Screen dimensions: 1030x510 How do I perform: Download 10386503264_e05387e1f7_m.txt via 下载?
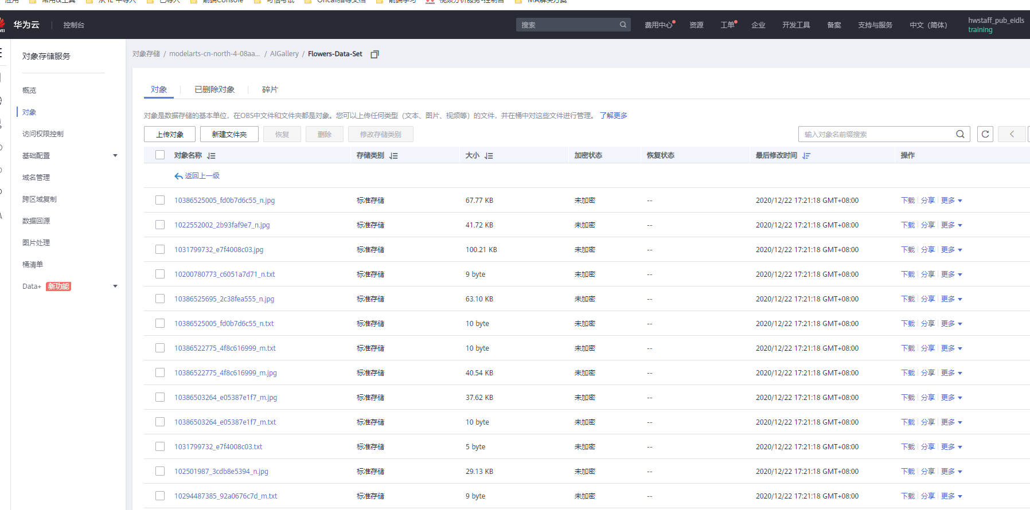[x=908, y=422]
